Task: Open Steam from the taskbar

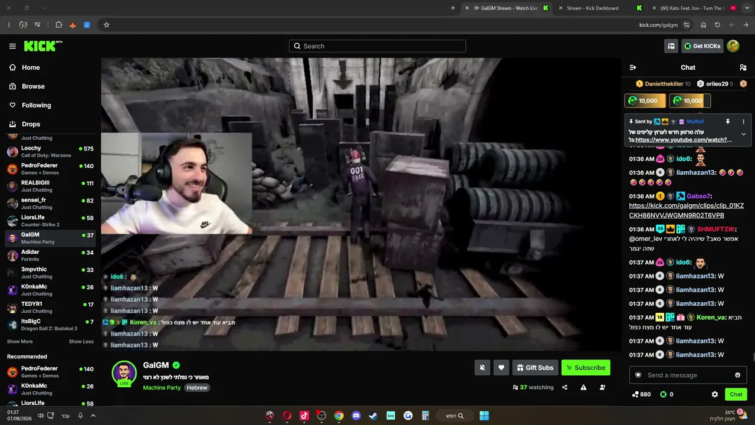Action: pos(373,416)
